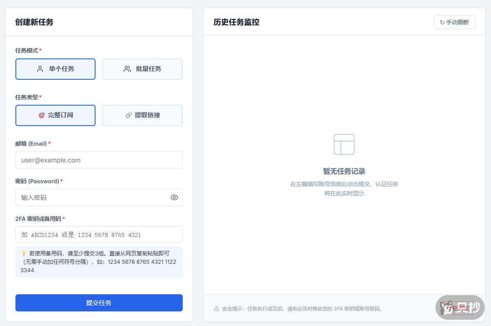Select the 单个任务 mode option
This screenshot has height=326, width=491.
click(55, 69)
